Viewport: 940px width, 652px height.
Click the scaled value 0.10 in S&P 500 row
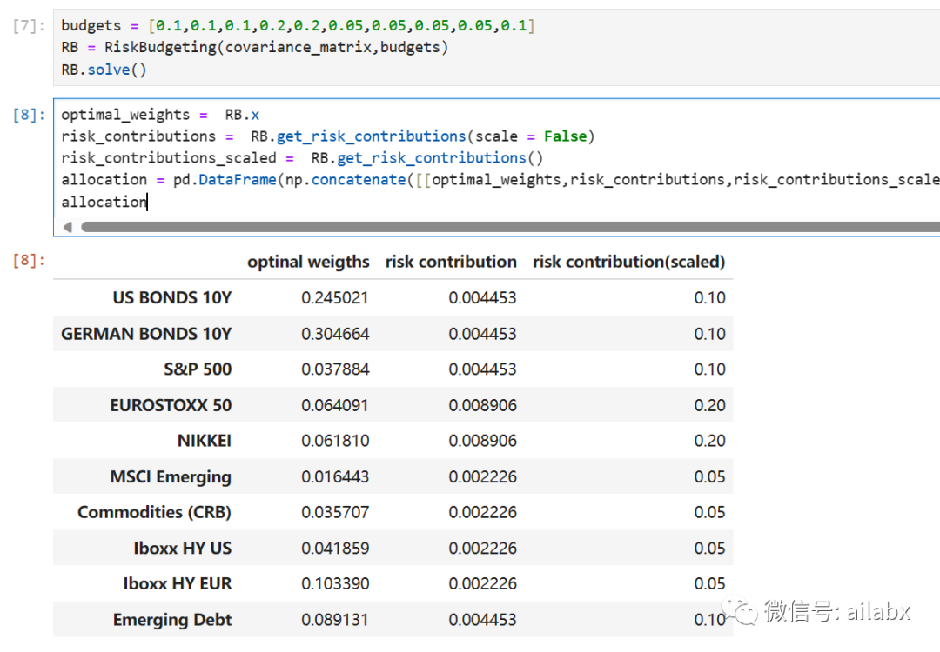coord(710,369)
